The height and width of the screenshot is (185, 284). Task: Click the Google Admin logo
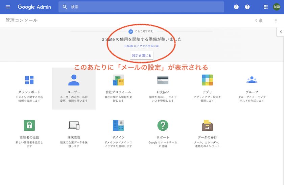tap(34, 7)
